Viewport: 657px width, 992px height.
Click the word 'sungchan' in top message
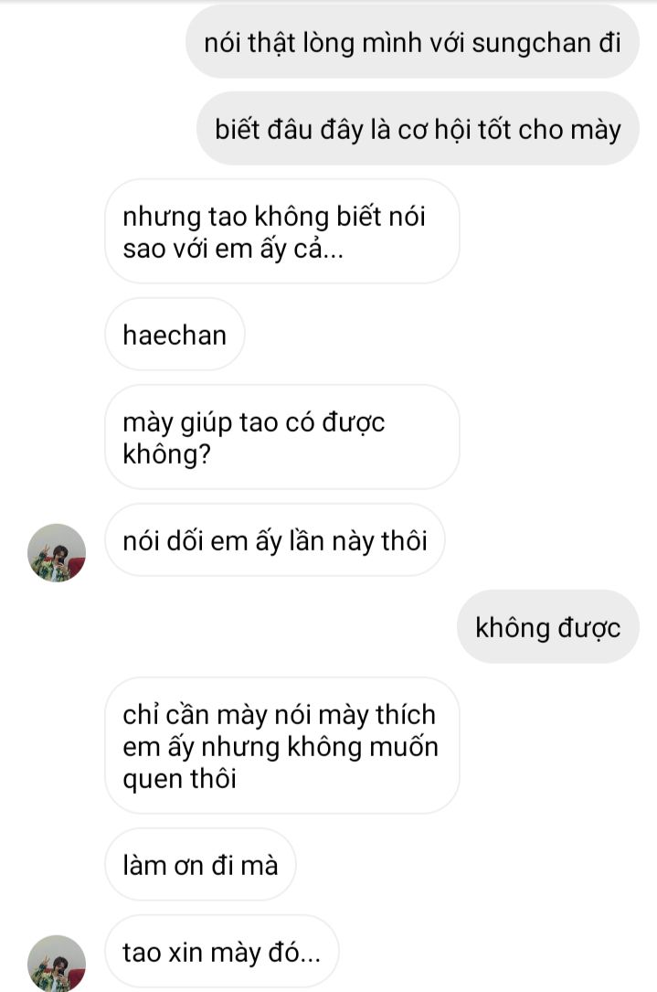pos(531,43)
